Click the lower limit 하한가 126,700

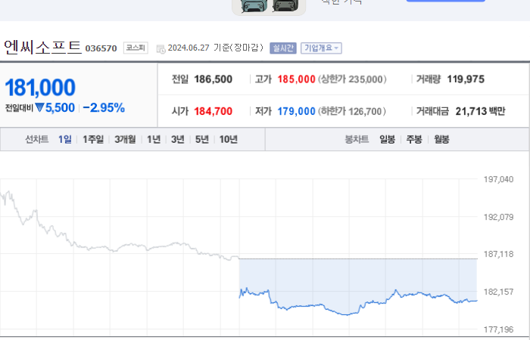click(352, 111)
